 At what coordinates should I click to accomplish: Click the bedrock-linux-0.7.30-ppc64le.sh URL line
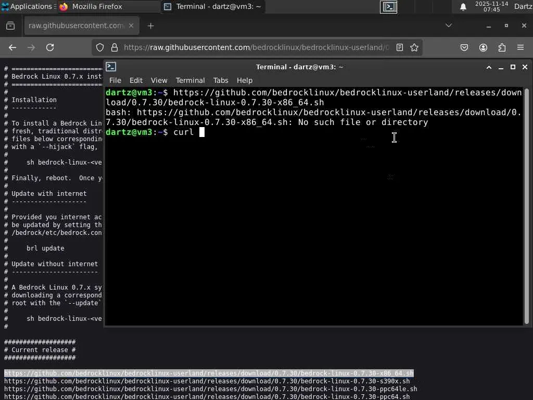[210, 389]
